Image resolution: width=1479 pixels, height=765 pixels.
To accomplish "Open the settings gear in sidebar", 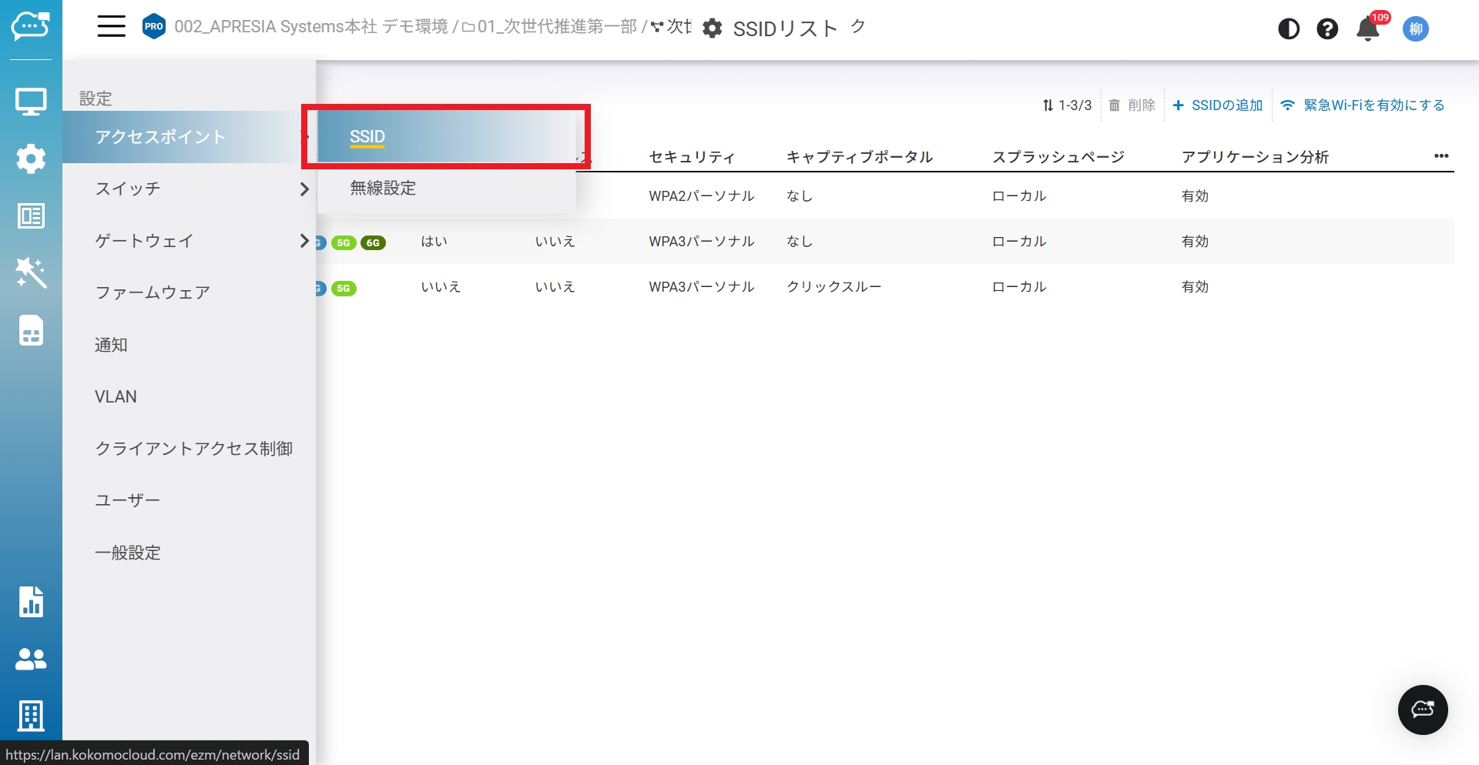I will [x=31, y=159].
